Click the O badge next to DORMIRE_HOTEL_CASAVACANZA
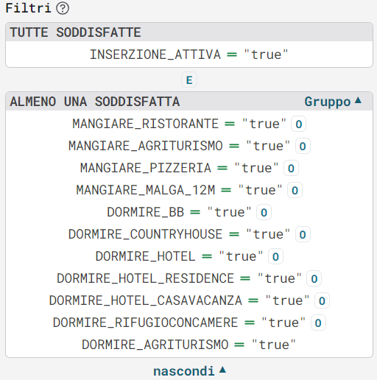Image resolution: width=377 pixels, height=380 pixels. point(322,300)
